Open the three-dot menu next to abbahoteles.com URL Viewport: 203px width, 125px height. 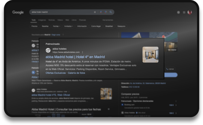82,52
